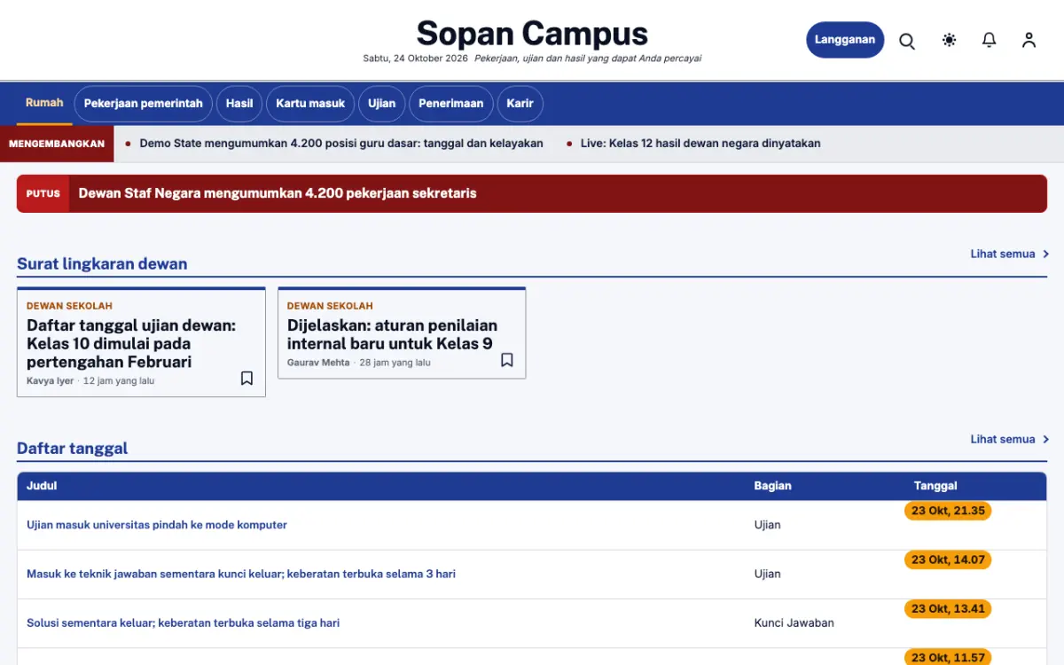Screen dimensions: 1064x665
Task: Open Masuk ke teknik jawaban sementara row link
Action: [x=241, y=574]
